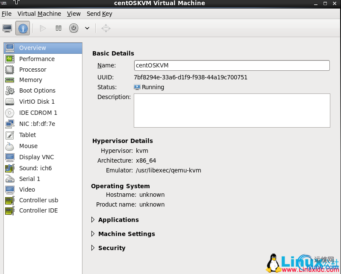
Task: Expand the Machine Settings section
Action: pos(93,234)
